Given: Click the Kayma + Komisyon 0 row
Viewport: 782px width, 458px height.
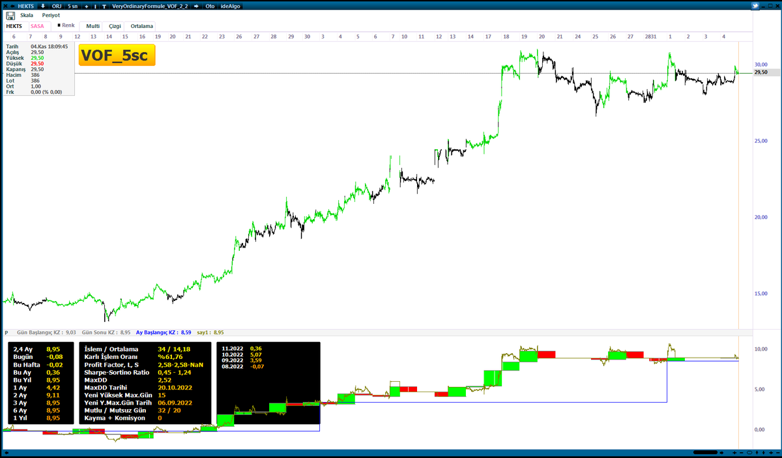Looking at the screenshot, I should [123, 418].
